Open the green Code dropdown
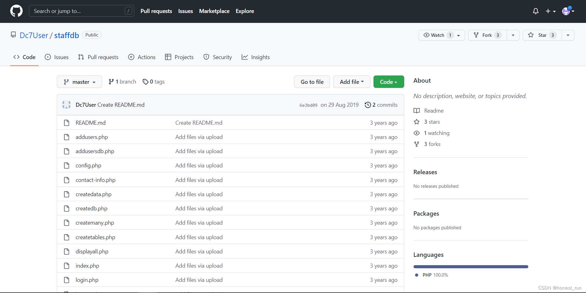The height and width of the screenshot is (293, 586). [389, 82]
